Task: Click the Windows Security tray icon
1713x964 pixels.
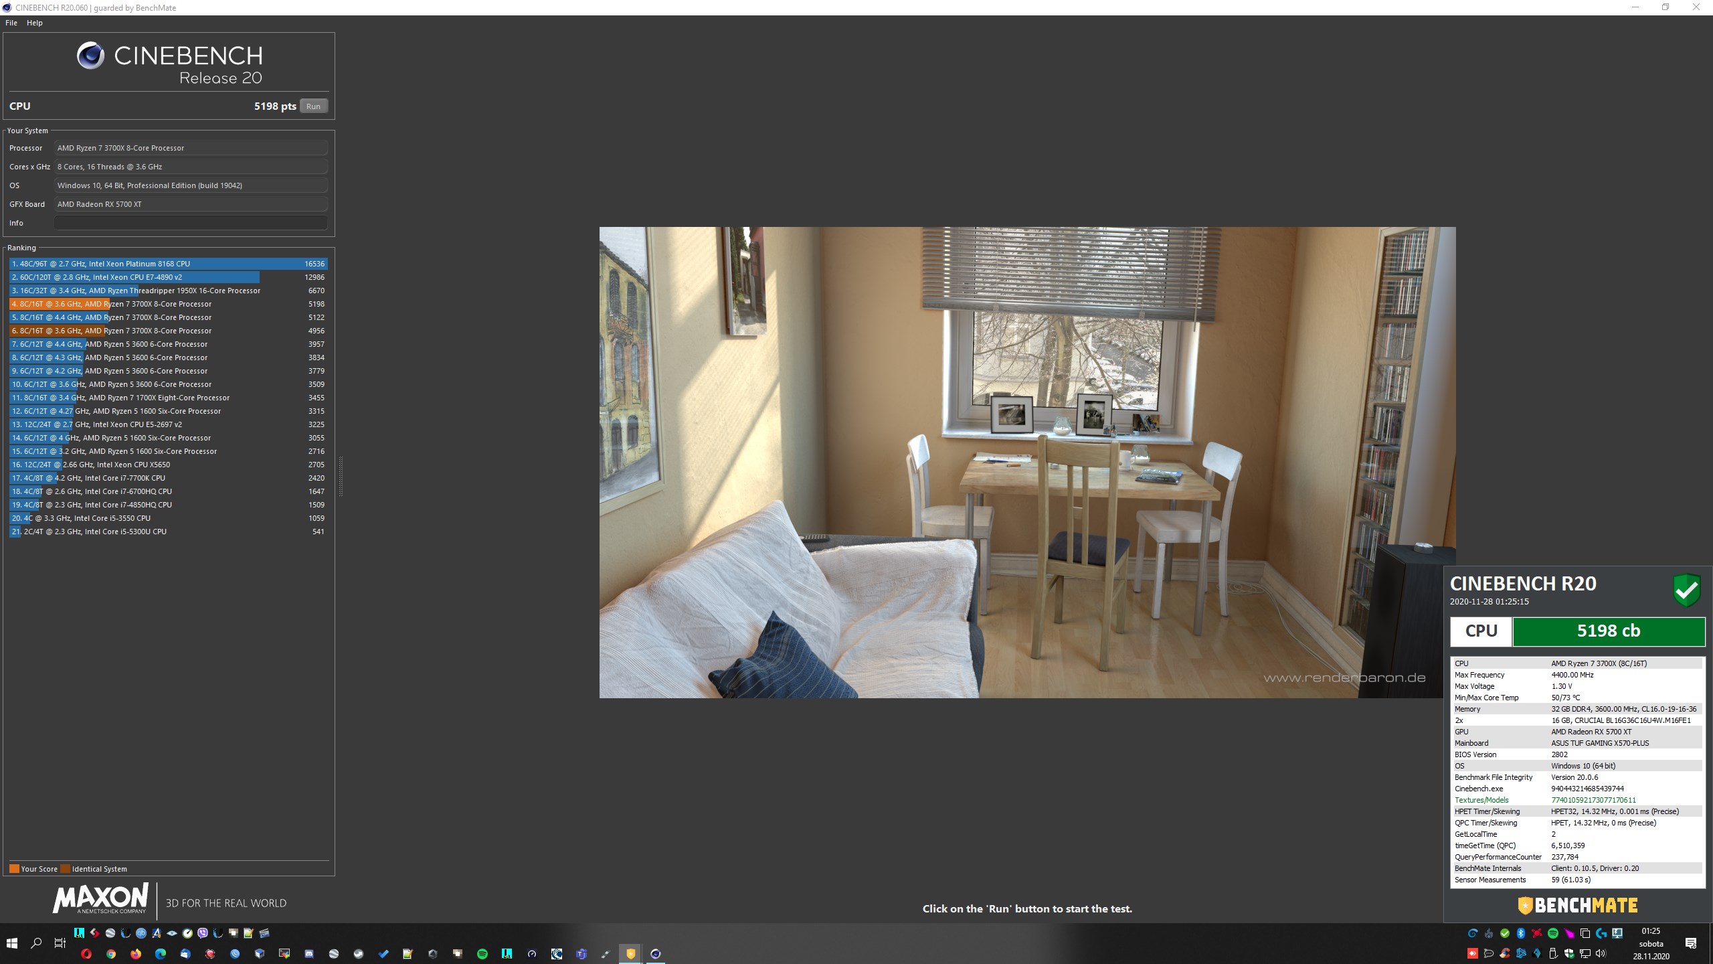Action: coord(1569,953)
